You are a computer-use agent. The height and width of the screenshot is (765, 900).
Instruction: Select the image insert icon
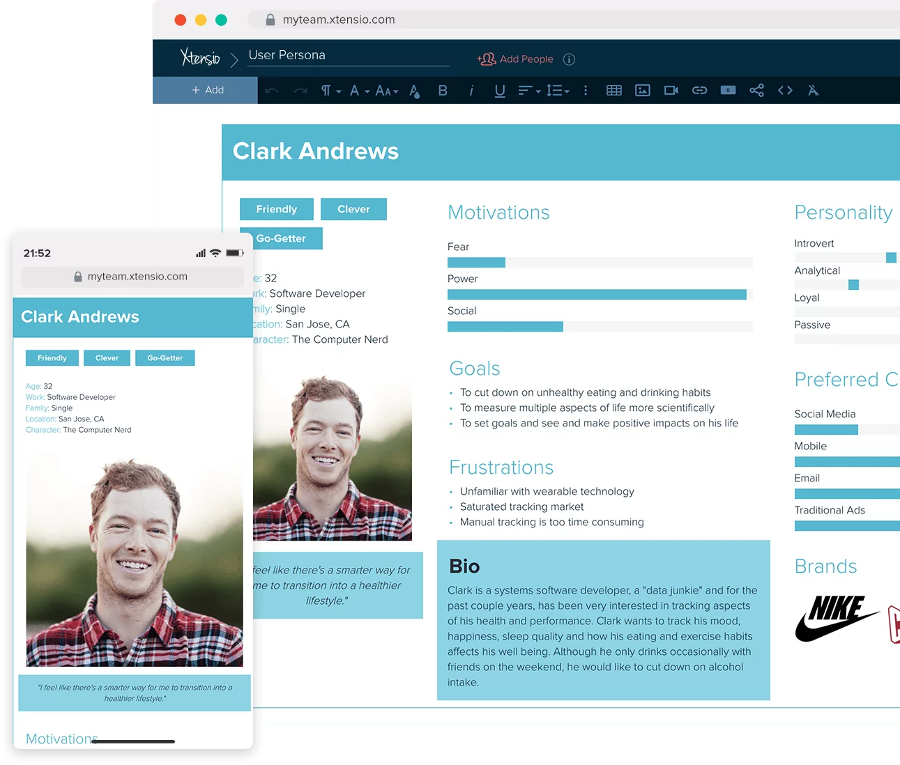(x=642, y=90)
